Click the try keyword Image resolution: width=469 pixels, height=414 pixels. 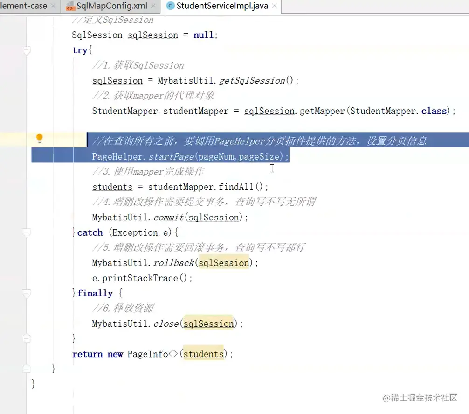click(x=80, y=50)
